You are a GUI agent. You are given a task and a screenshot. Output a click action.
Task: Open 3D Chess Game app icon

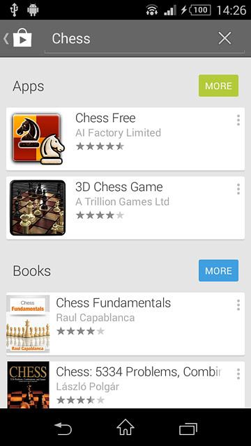[x=38, y=208]
